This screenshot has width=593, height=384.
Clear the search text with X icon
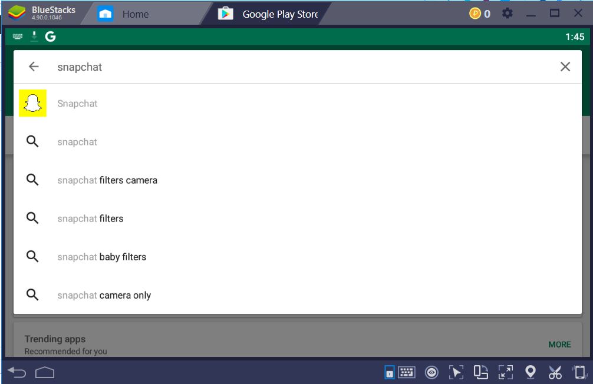565,67
